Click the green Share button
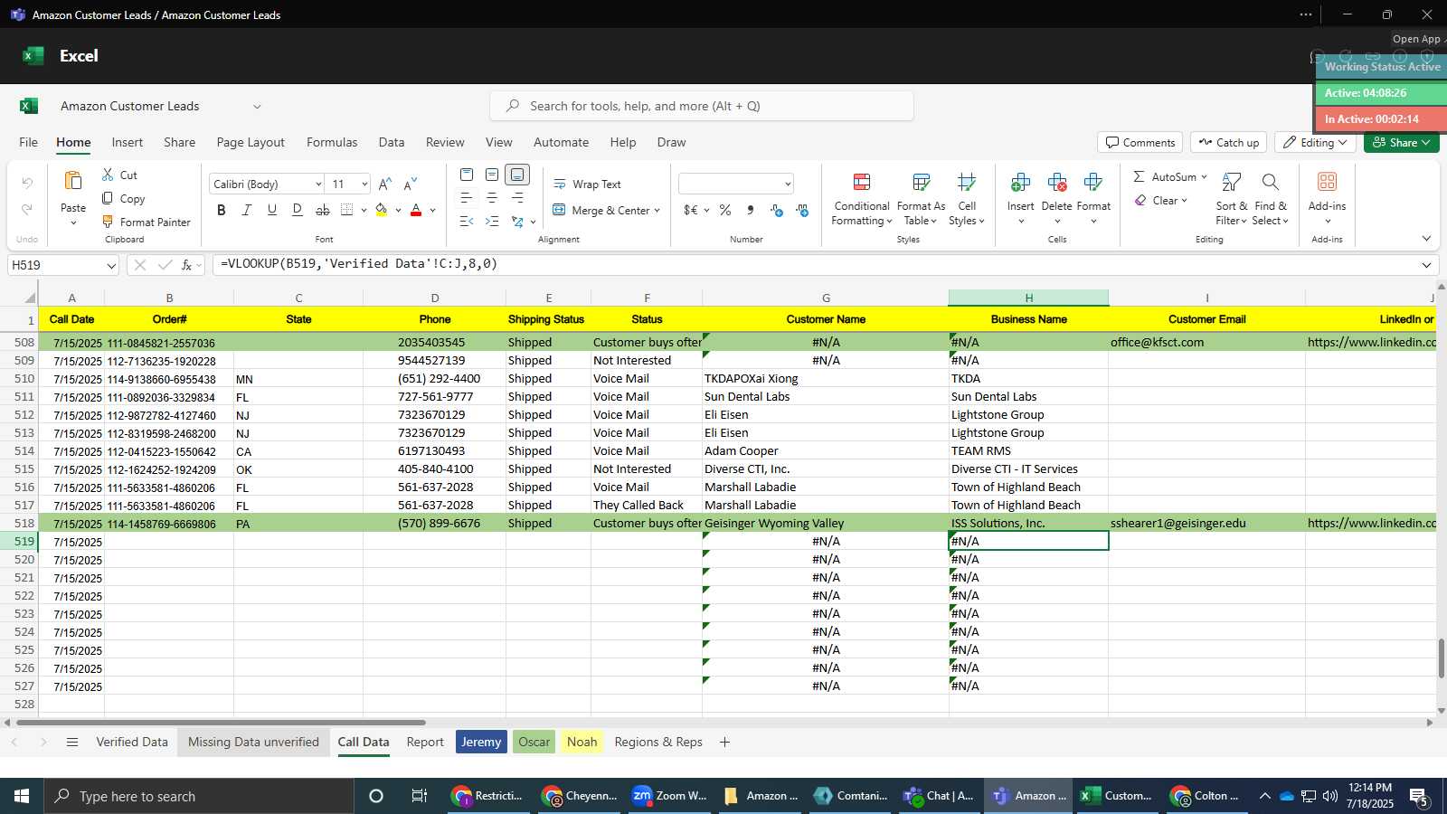The image size is (1447, 814). pyautogui.click(x=1401, y=142)
